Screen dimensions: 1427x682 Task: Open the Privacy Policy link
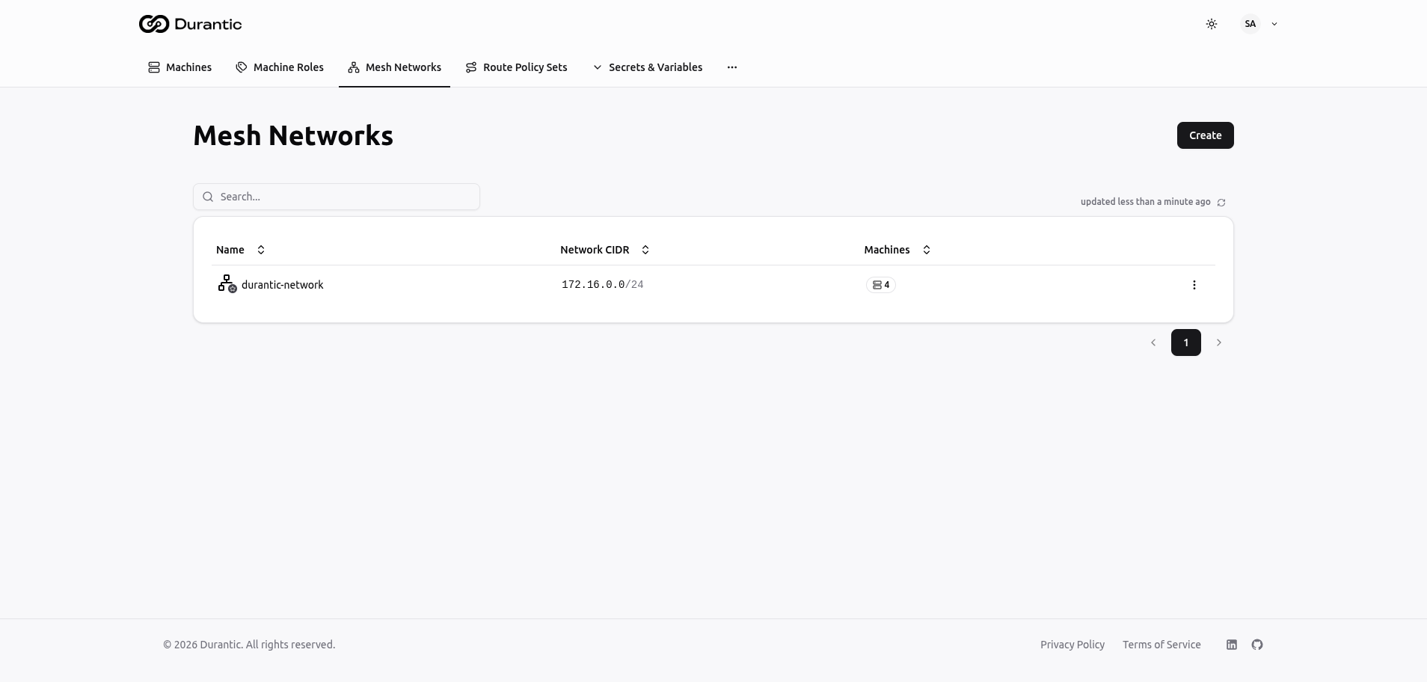tap(1072, 645)
